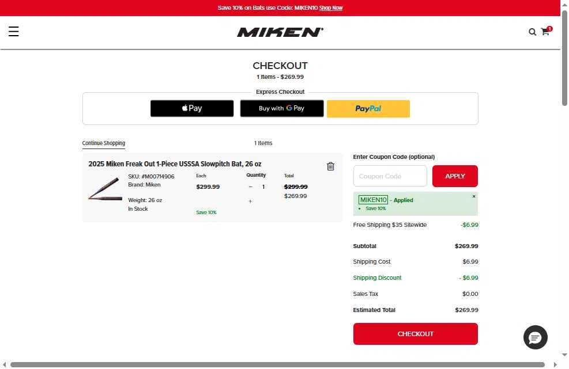Click the search magnifier icon
The image size is (569, 369).
point(532,32)
